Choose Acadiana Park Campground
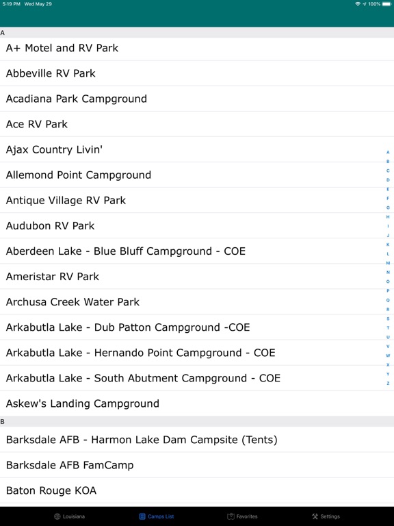394x526 pixels. tap(197, 99)
